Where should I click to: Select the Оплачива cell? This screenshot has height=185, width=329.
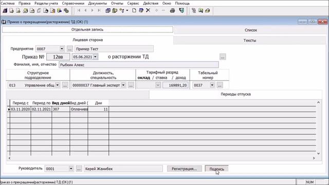[79, 109]
